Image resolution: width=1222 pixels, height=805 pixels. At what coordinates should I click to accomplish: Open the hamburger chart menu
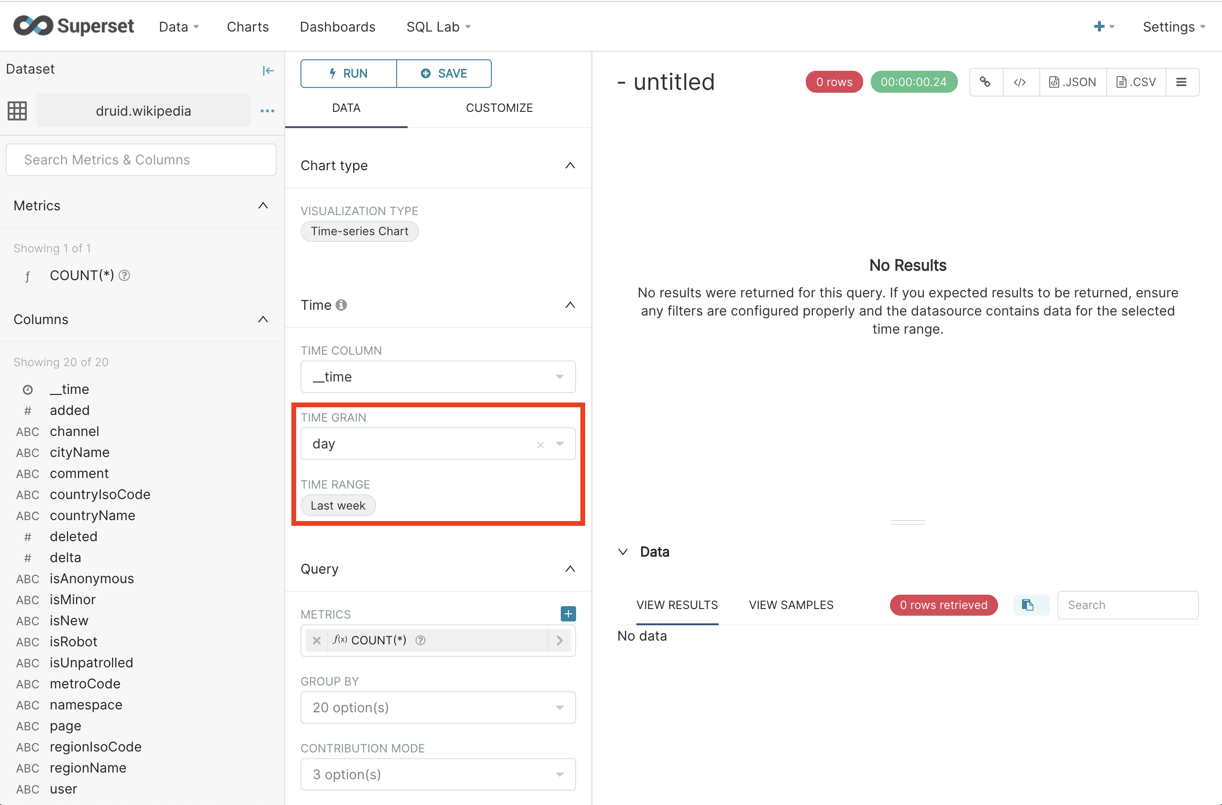point(1181,82)
